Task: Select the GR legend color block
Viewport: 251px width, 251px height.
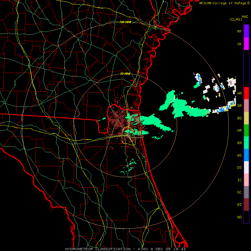Action: [x=246, y=106]
